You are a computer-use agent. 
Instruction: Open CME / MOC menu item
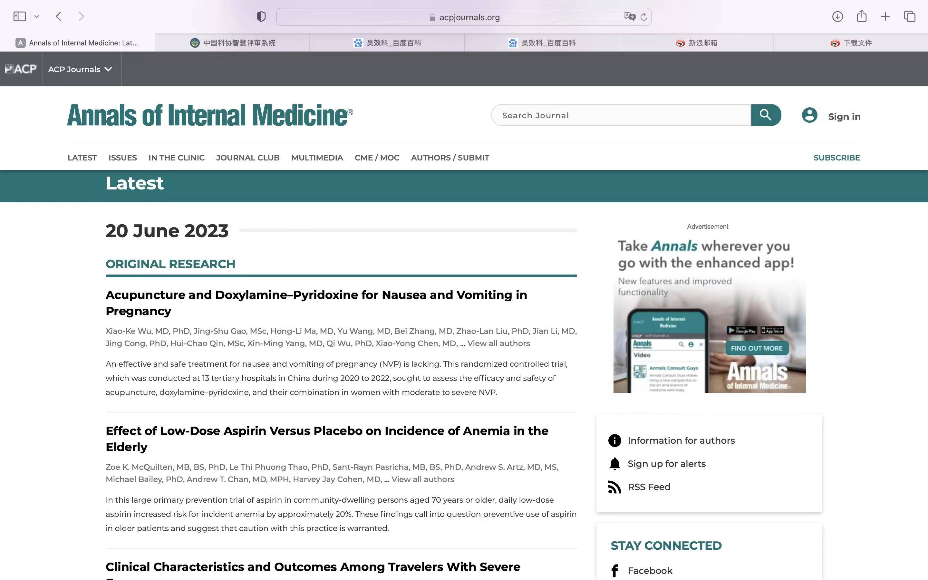coord(377,158)
